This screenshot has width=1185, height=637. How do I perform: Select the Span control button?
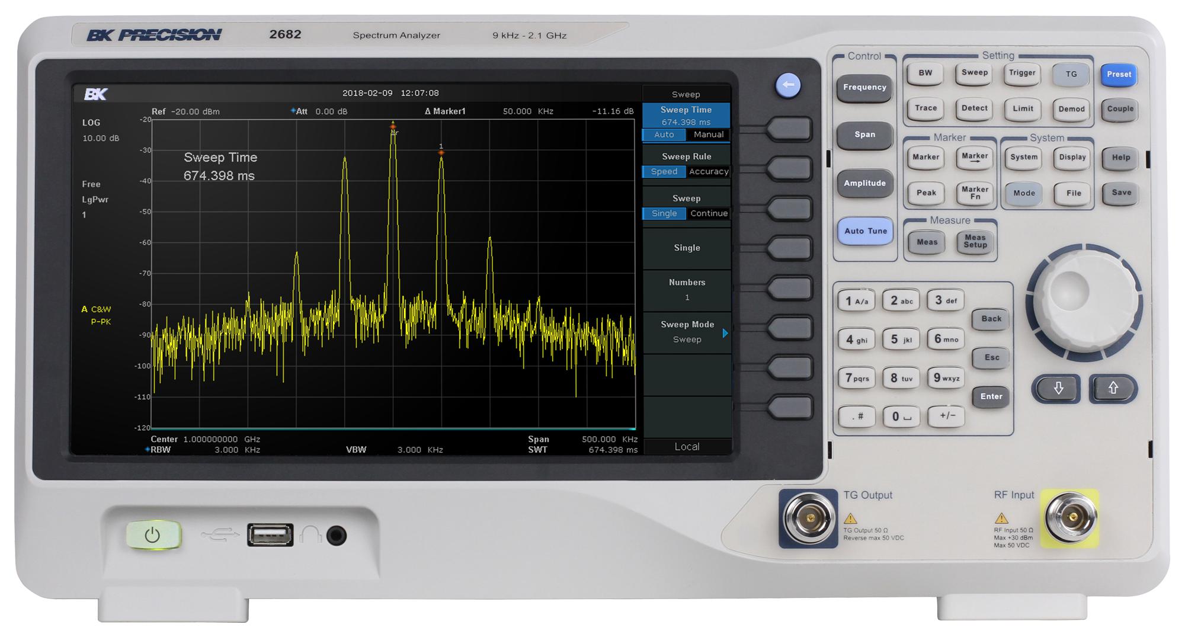pyautogui.click(x=864, y=135)
